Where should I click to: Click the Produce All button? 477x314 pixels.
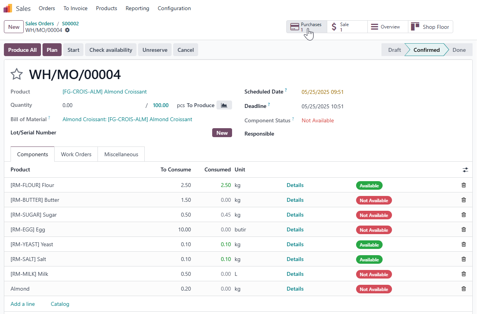pos(22,50)
